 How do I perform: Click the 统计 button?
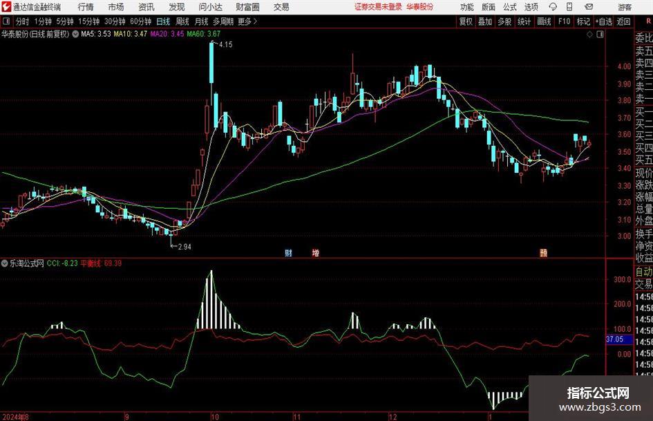524,21
